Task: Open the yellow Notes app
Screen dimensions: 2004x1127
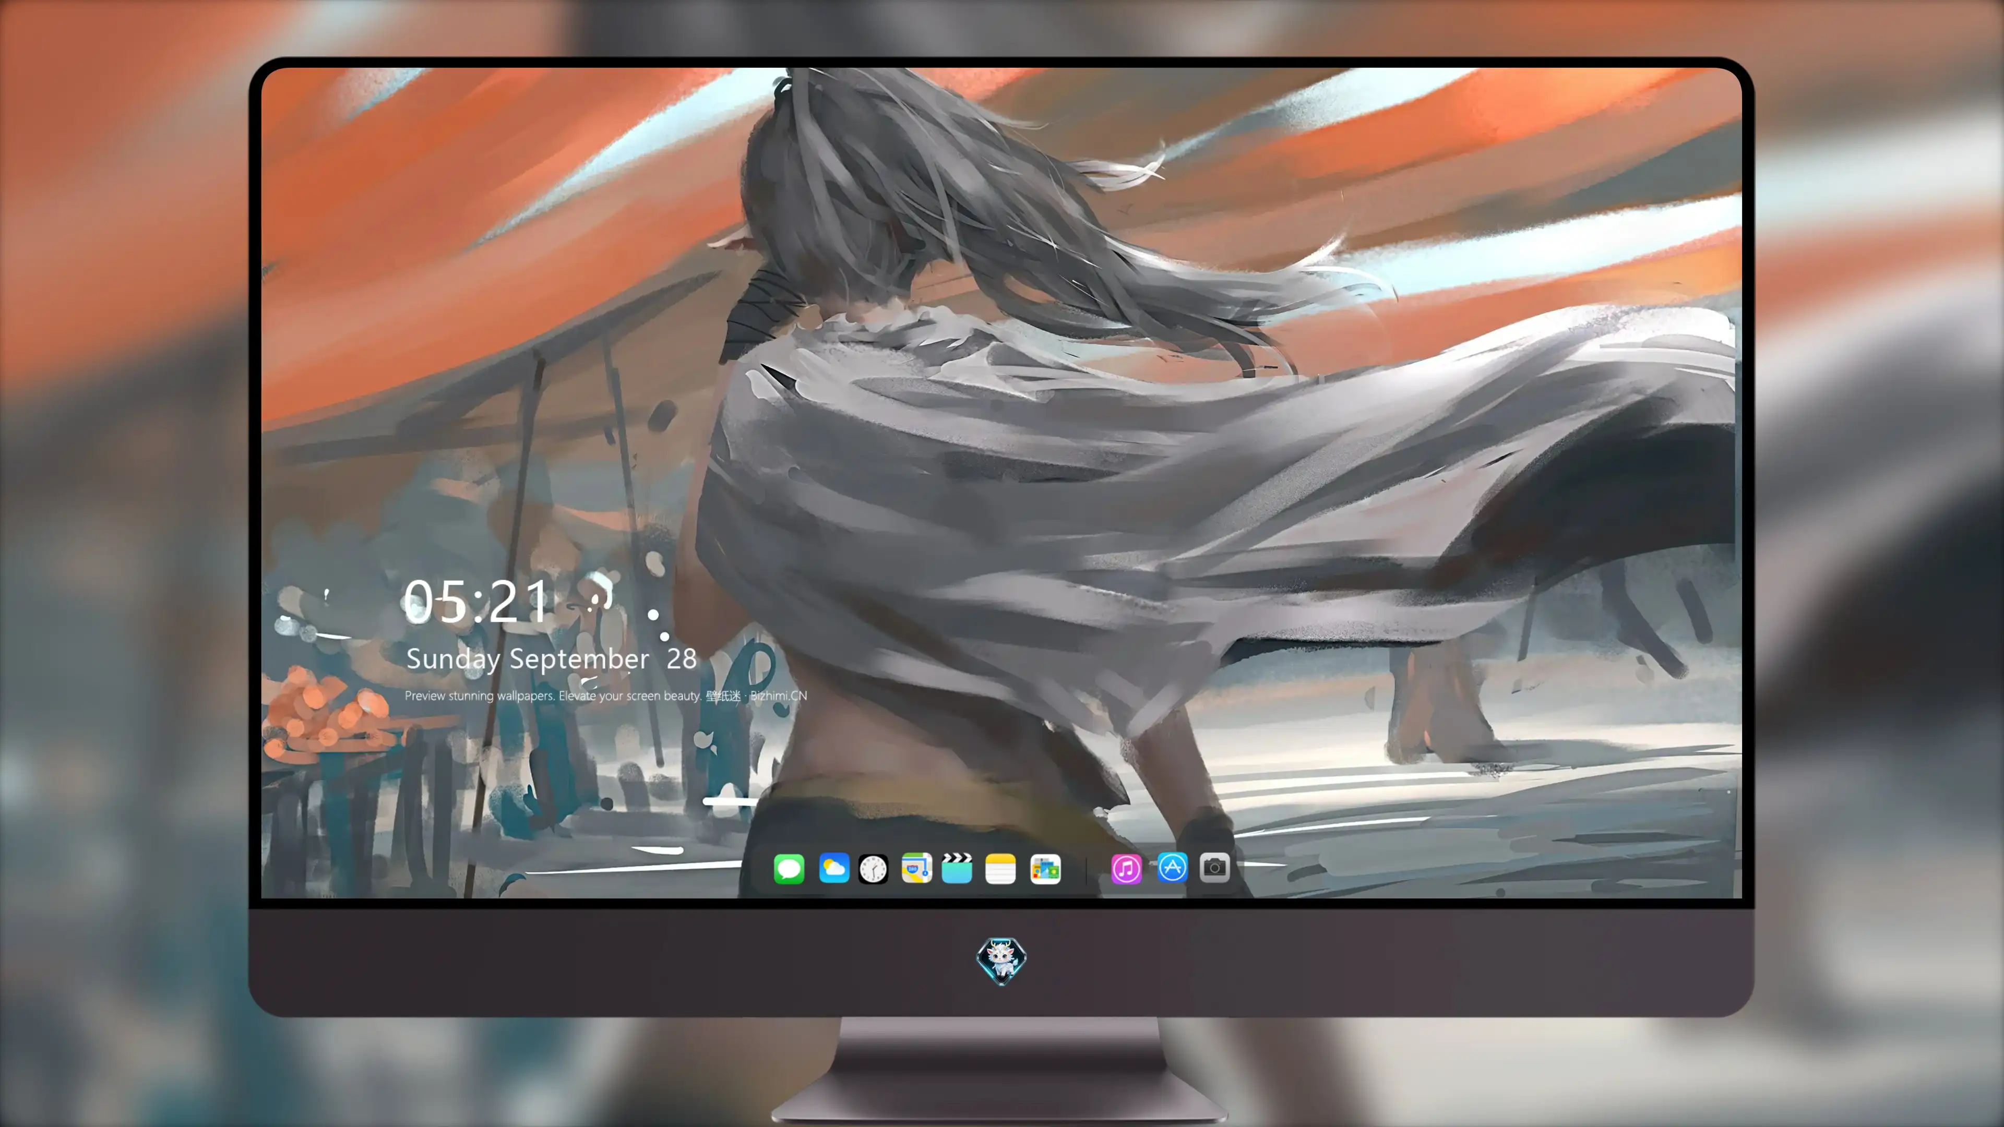Action: coord(1000,869)
